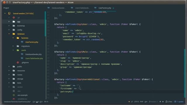Click the PHP icon on the DatabaseSeeder tab
Image resolution: width=187 pixels, height=105 pixels.
click(x=49, y=8)
